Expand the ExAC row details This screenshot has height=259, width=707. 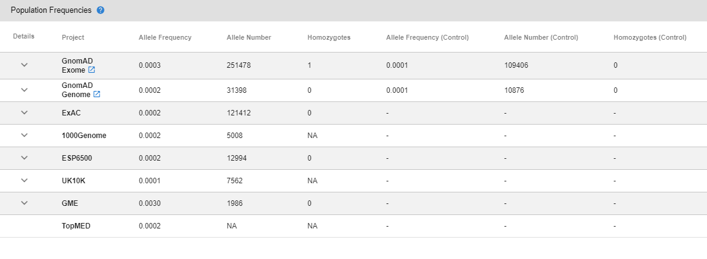pyautogui.click(x=24, y=112)
